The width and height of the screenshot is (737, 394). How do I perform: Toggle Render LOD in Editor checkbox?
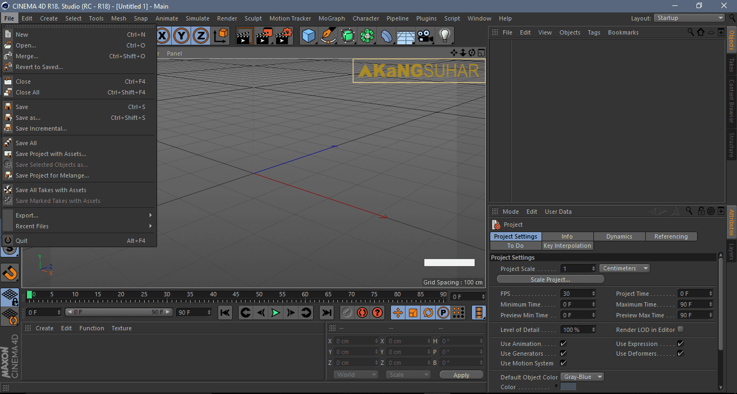point(680,329)
